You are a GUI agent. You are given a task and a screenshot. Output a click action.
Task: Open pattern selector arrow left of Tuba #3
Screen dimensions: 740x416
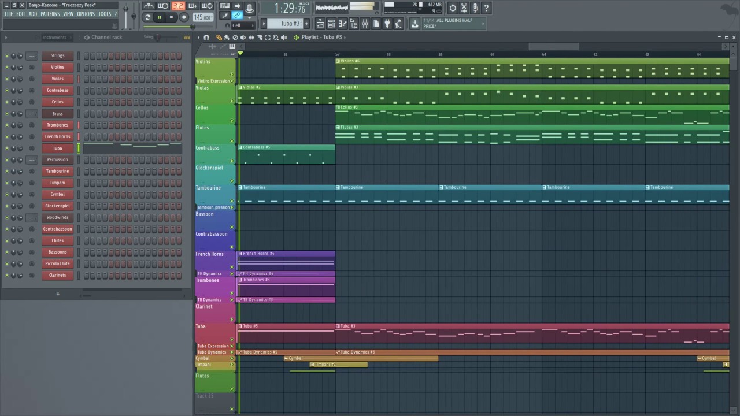pos(264,24)
